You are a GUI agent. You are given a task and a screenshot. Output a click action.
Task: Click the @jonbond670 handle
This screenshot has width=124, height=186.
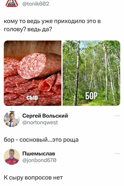[x=39, y=160]
